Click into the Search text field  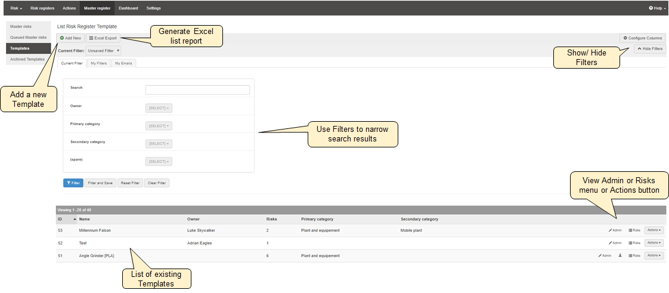[x=197, y=90]
